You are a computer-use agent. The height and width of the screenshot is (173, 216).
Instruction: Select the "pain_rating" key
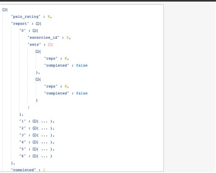pyautogui.click(x=26, y=16)
